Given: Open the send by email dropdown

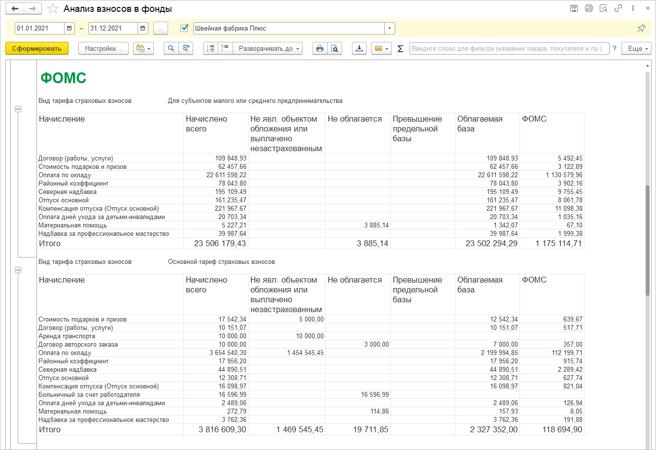Looking at the screenshot, I should [380, 48].
